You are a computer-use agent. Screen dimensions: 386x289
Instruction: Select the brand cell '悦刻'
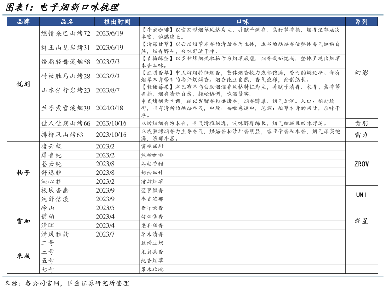(x=23, y=84)
